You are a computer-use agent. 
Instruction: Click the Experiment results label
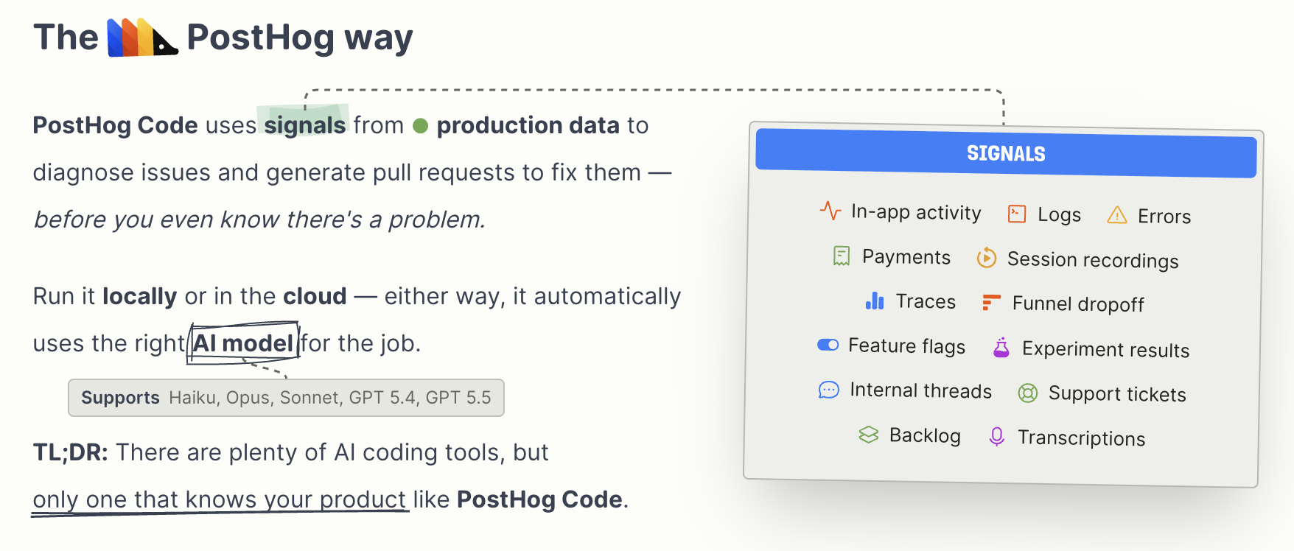pyautogui.click(x=1105, y=349)
